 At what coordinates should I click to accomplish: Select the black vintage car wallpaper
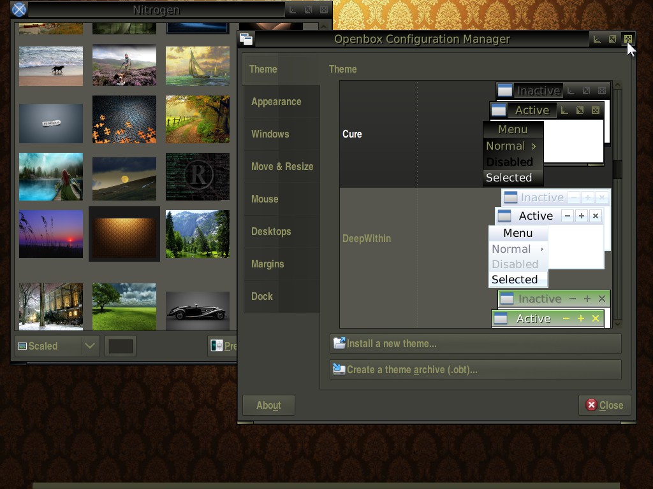[x=198, y=311]
